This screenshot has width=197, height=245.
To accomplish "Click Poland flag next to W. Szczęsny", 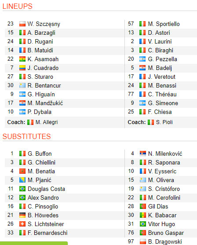I will [x=22, y=24].
